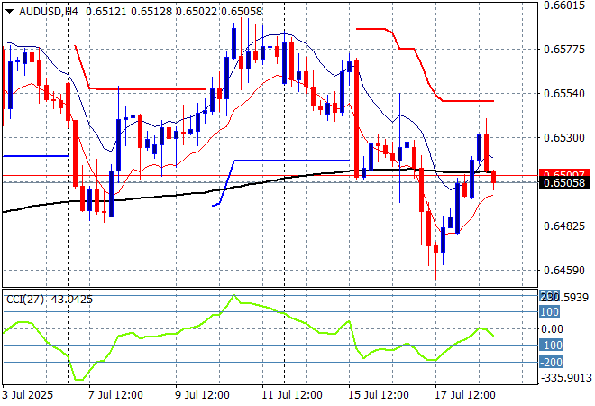Select the -43.9425 CCI value text
Viewport: 595px width, 406px height.
(69, 300)
